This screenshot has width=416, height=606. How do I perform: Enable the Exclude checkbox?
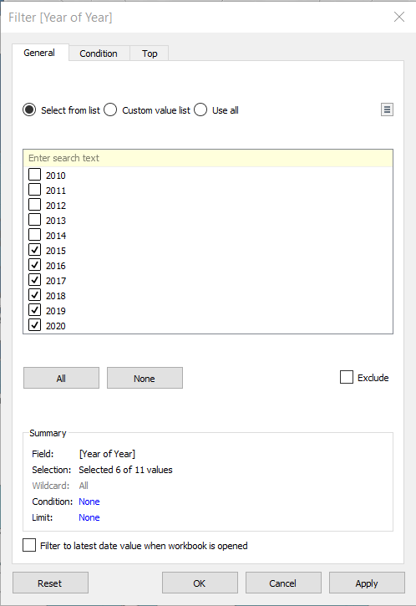click(347, 377)
